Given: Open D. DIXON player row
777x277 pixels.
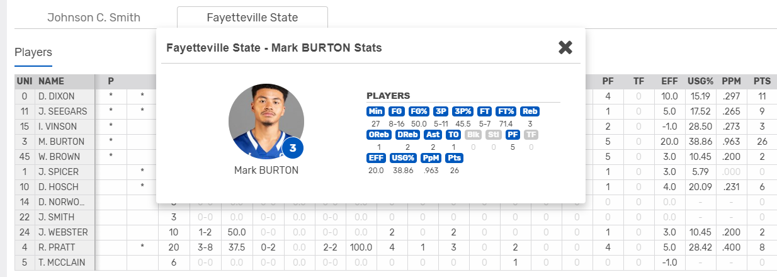Looking at the screenshot, I should point(395,96).
